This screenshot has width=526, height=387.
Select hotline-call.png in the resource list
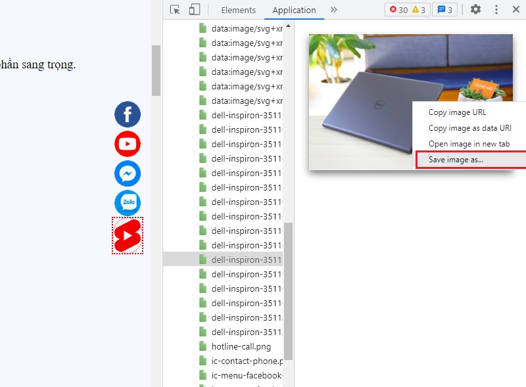coord(241,346)
